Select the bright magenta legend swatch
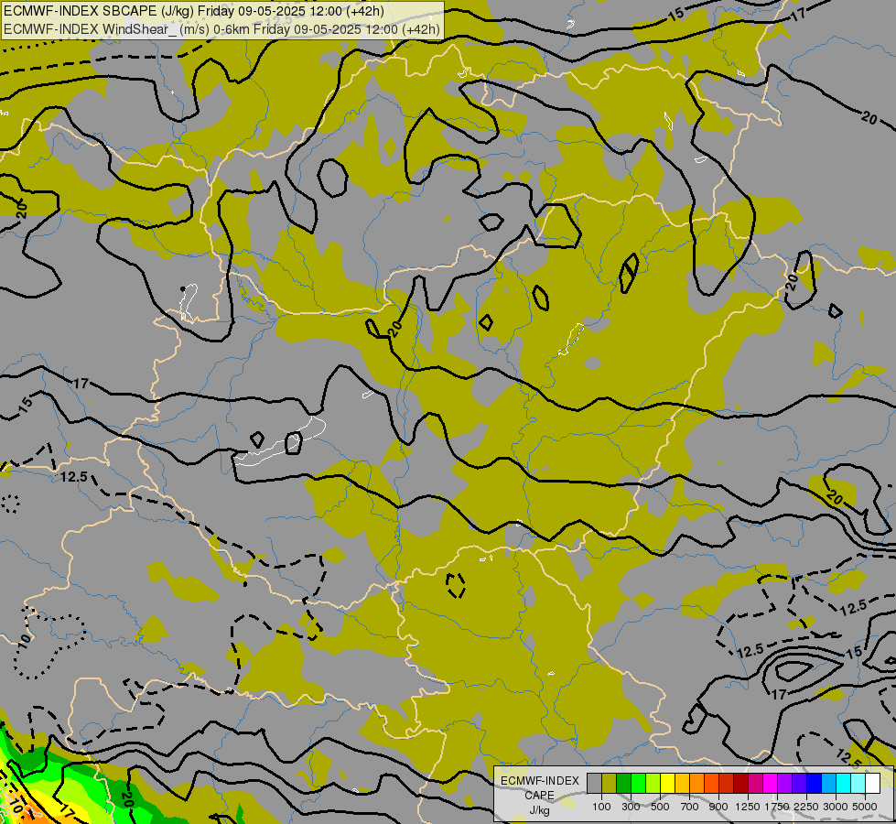The width and height of the screenshot is (896, 824). [771, 784]
